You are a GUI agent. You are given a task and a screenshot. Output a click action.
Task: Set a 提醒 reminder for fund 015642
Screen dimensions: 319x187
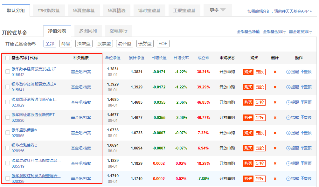(x=293, y=72)
